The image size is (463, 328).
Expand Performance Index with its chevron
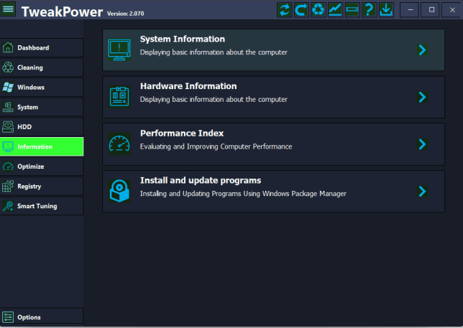[422, 144]
